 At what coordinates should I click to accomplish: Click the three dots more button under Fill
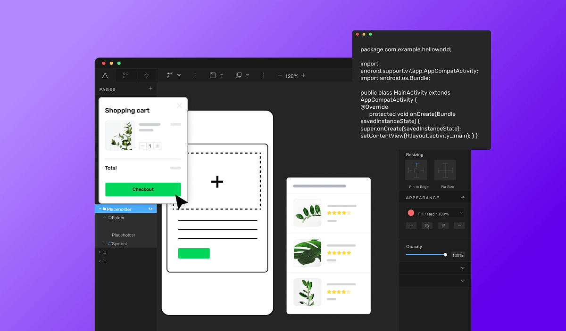pyautogui.click(x=459, y=226)
